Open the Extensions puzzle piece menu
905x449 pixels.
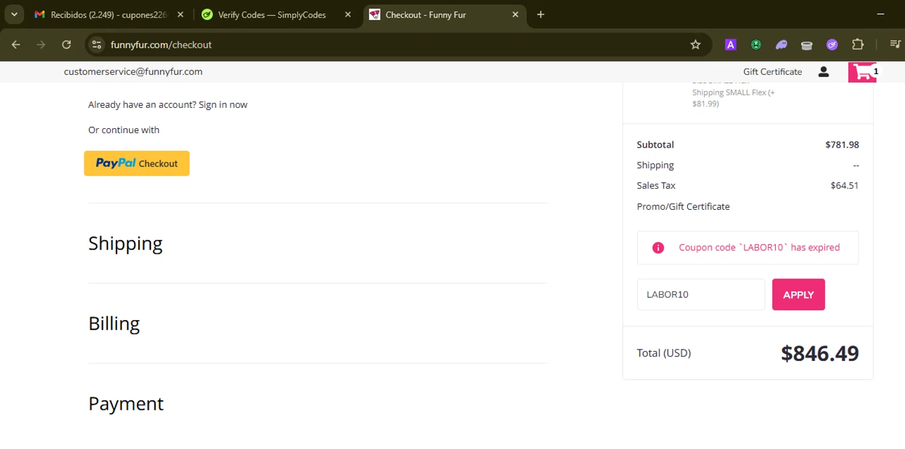[x=857, y=45]
